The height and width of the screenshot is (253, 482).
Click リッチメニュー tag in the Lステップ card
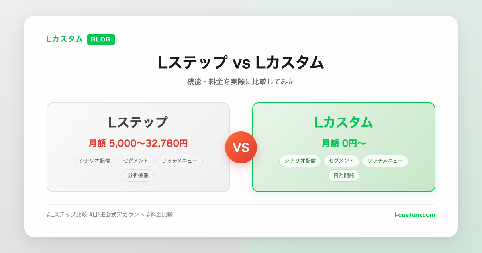point(180,161)
